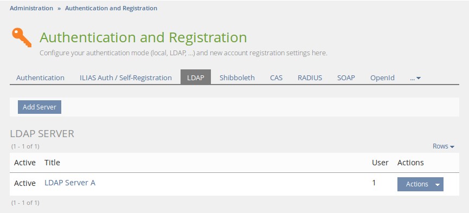The width and height of the screenshot is (469, 213).
Task: Open the LDAP Server A link
Action: coord(70,183)
